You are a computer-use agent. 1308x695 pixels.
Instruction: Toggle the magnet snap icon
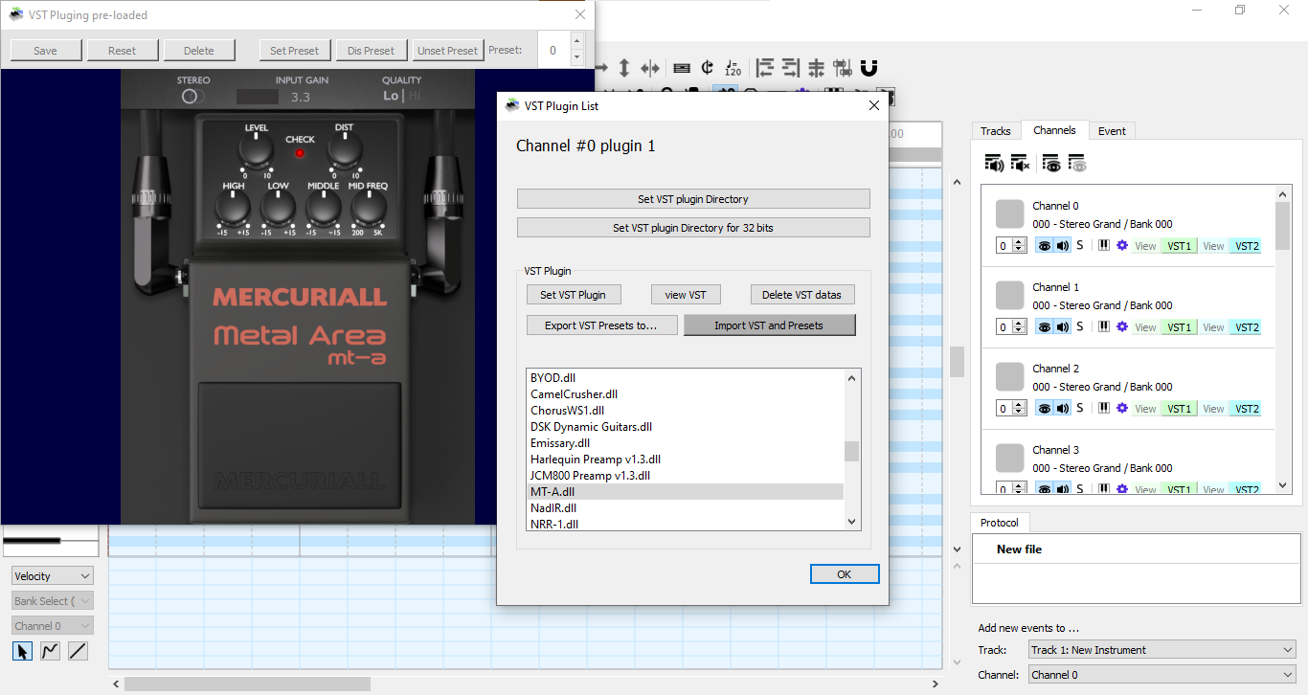868,68
